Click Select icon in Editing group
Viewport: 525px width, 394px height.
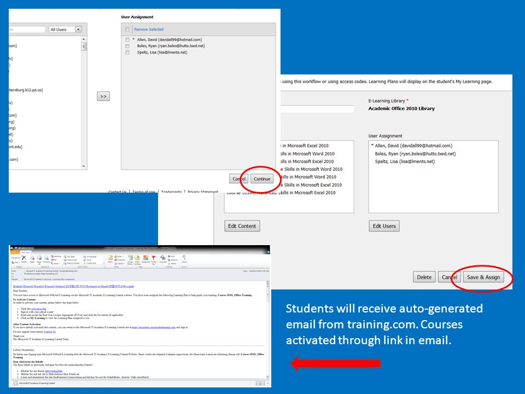[x=172, y=263]
